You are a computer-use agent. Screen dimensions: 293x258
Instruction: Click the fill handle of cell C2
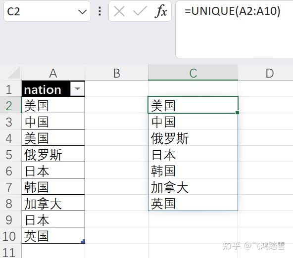click(237, 112)
